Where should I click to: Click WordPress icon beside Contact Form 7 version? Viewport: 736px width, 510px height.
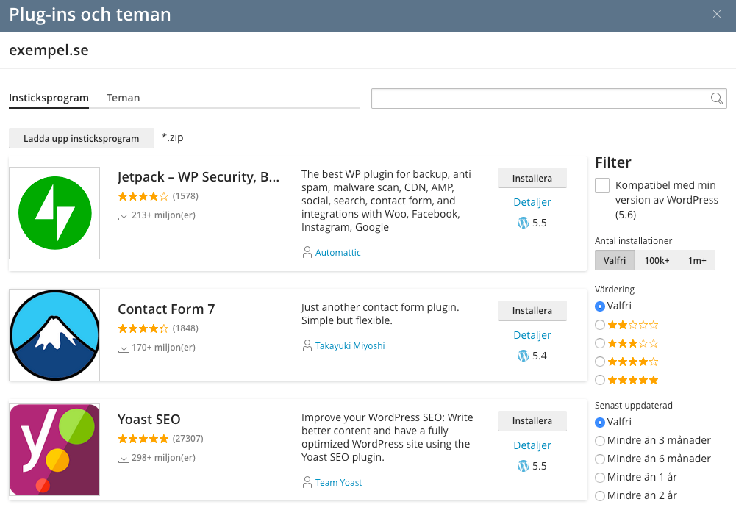[x=524, y=356]
